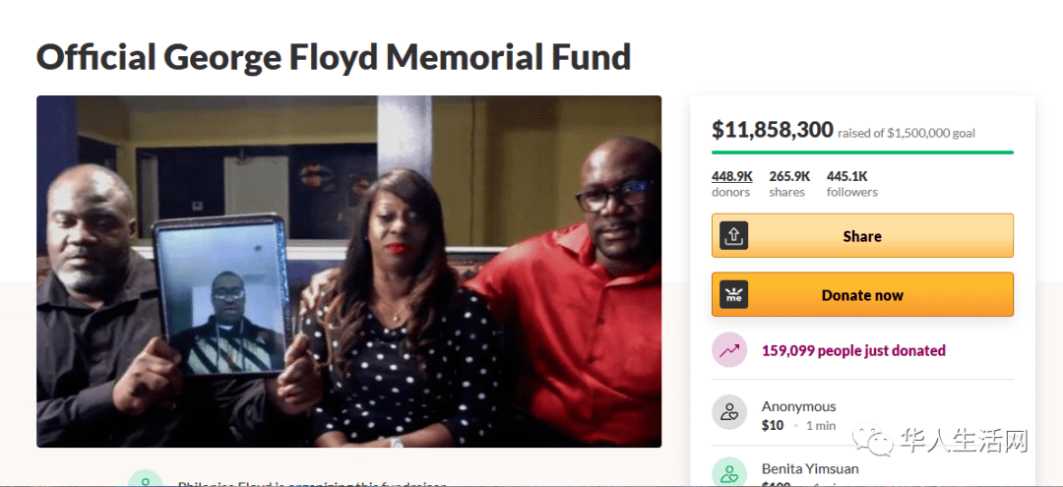Click the Benita Yimsuan donor name
This screenshot has width=1063, height=487.
[x=810, y=468]
